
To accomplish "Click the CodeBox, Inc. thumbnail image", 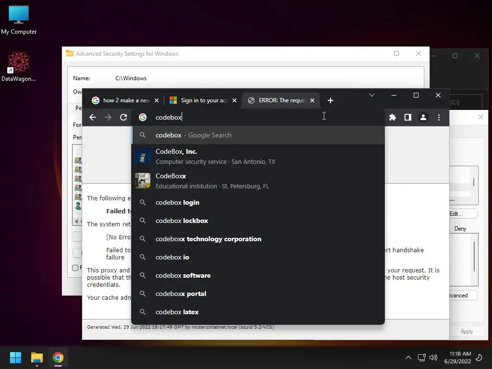I will (143, 156).
